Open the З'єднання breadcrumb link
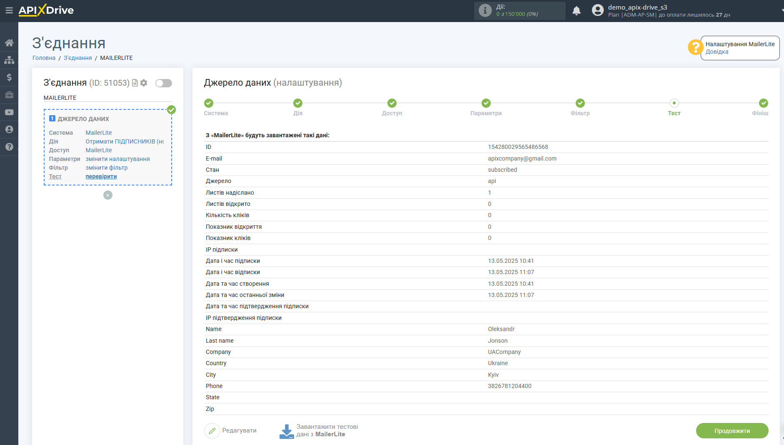Screen dimensions: 784x445 tap(77, 58)
